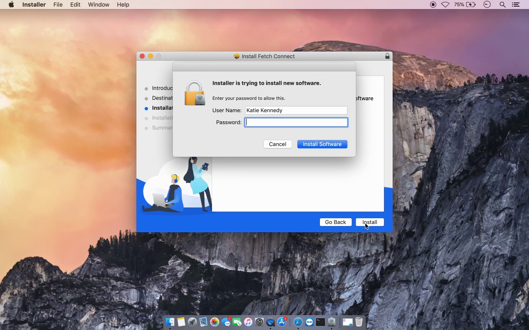The image size is (529, 330).
Task: Open the battery status menu
Action: 465,5
